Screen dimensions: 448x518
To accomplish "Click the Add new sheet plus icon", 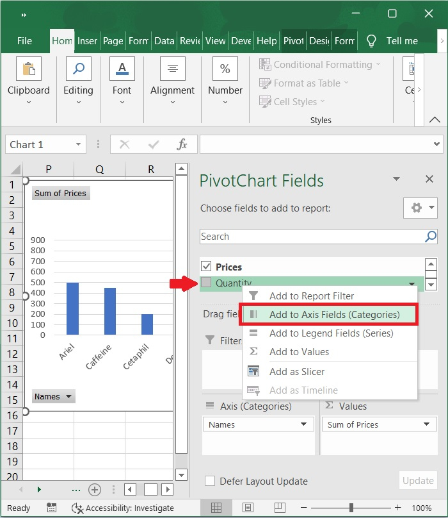I will pos(95,490).
